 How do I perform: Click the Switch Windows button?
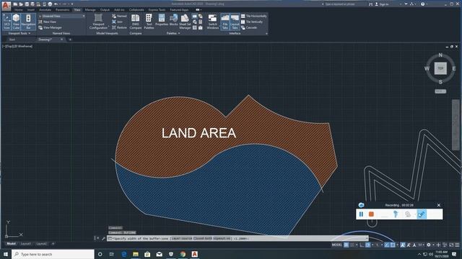click(x=212, y=22)
